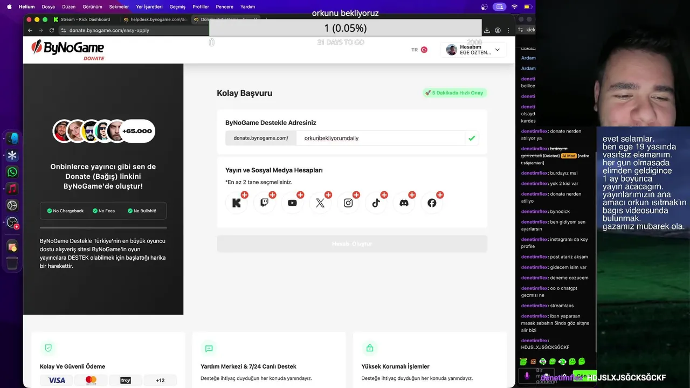Open WhatsApp from the dock
690x388 pixels.
(x=12, y=172)
